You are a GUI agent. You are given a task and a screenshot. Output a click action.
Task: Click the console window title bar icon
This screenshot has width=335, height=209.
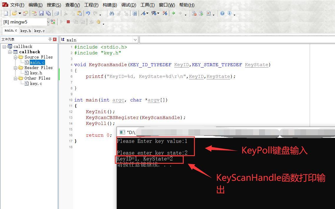(x=122, y=132)
